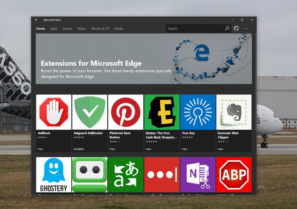Click the Free price under Evernote Web Clipper
This screenshot has height=209, width=297.
220,149
